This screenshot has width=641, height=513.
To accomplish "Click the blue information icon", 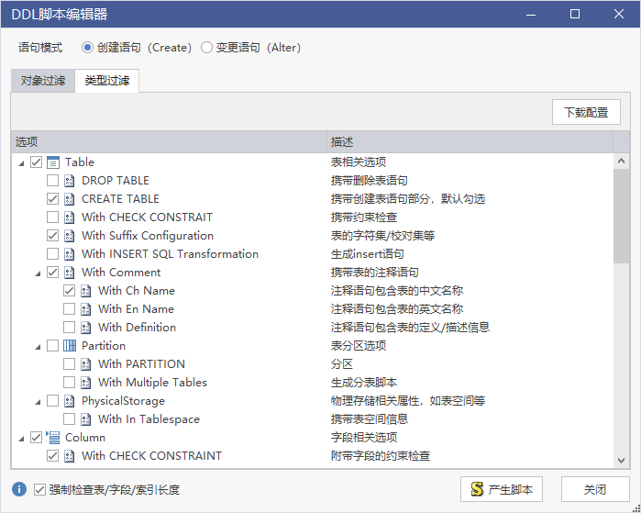I will point(19,489).
